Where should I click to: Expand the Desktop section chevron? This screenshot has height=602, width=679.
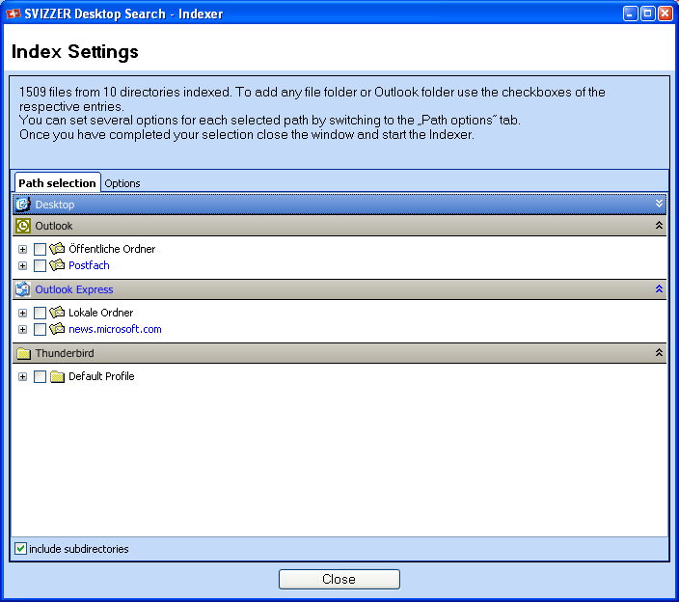pyautogui.click(x=659, y=204)
